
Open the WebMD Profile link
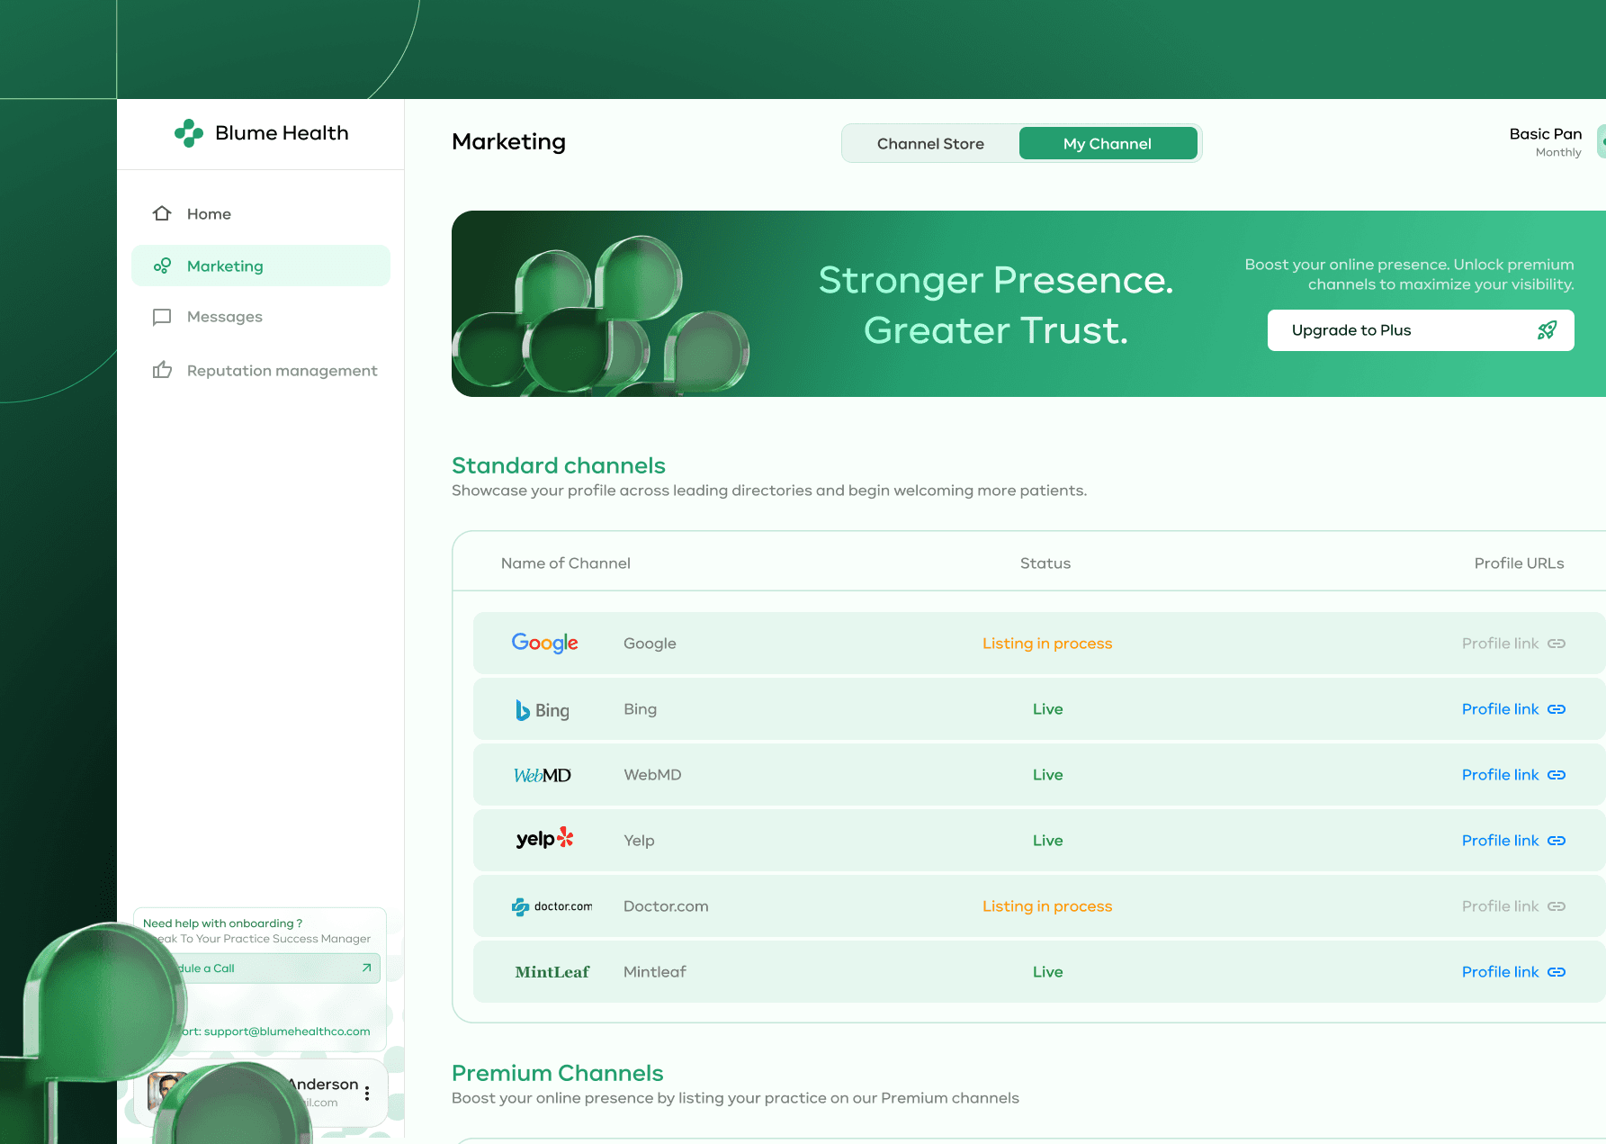(x=1513, y=775)
